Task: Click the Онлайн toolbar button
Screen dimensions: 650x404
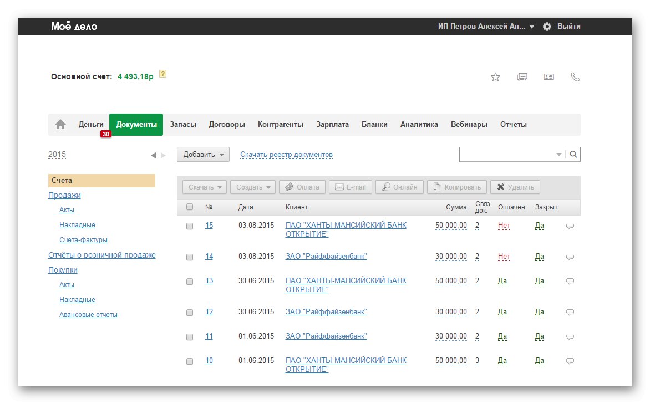Action: coord(400,187)
